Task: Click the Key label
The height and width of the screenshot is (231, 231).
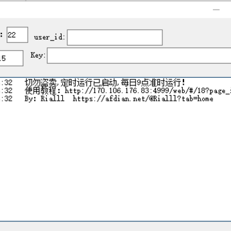Action: pos(38,55)
